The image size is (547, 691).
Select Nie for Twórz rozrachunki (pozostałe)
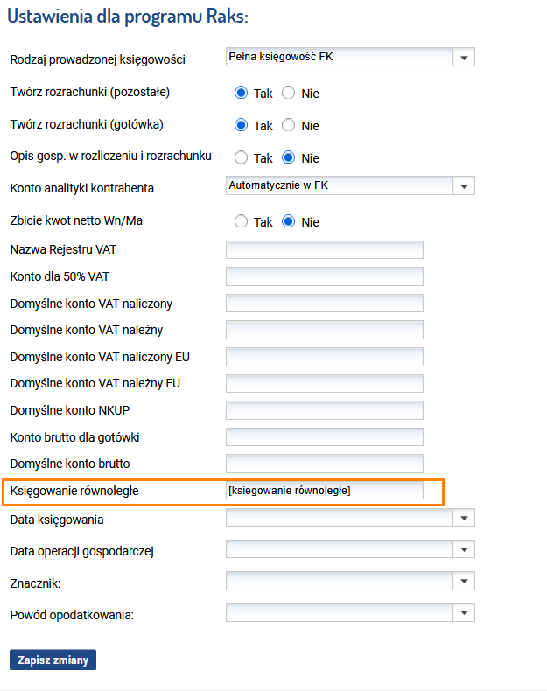point(288,93)
